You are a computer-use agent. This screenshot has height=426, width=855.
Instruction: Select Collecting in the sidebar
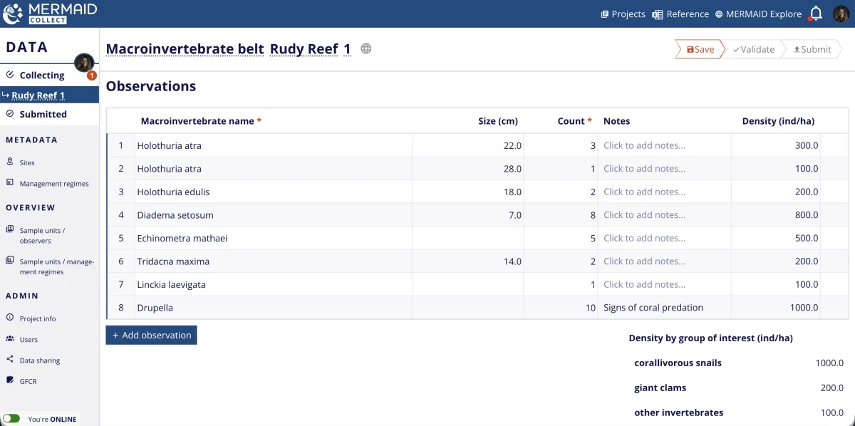click(x=42, y=75)
